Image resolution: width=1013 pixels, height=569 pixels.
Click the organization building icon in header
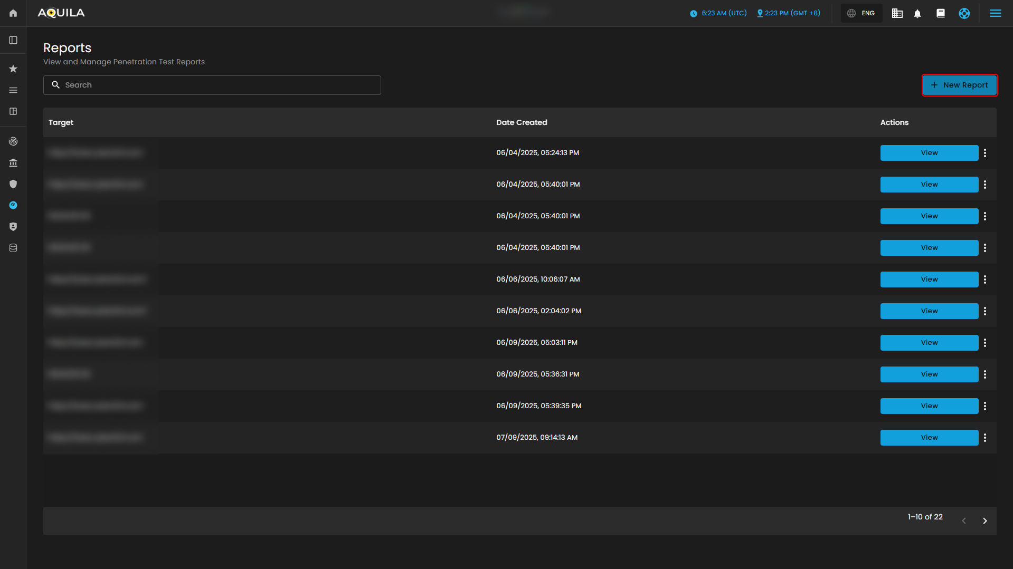click(897, 14)
